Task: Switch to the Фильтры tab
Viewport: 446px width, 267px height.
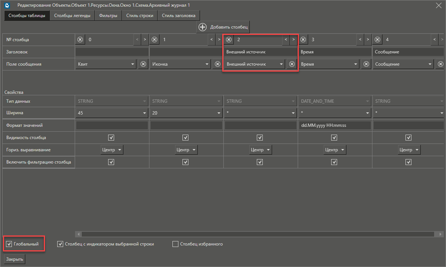Action: 108,16
